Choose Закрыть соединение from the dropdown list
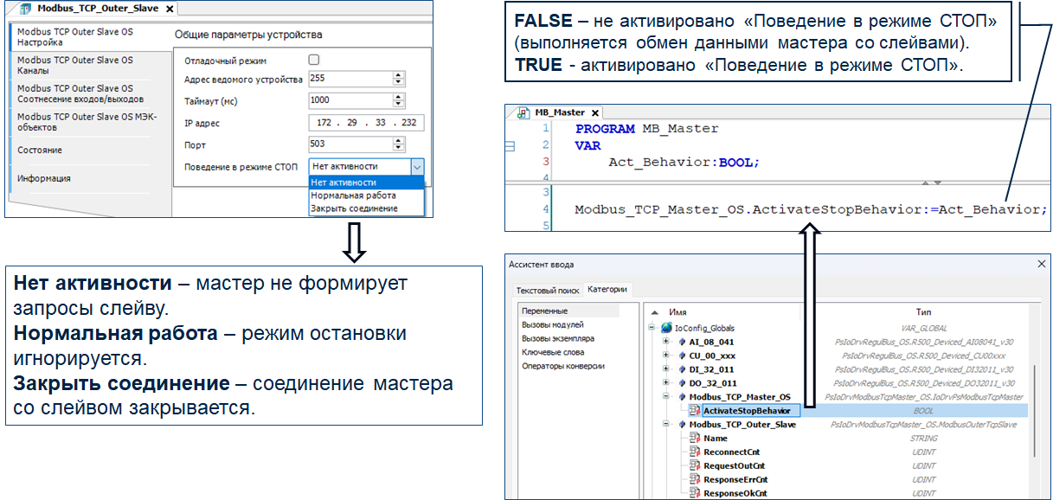The image size is (1053, 500). [355, 208]
